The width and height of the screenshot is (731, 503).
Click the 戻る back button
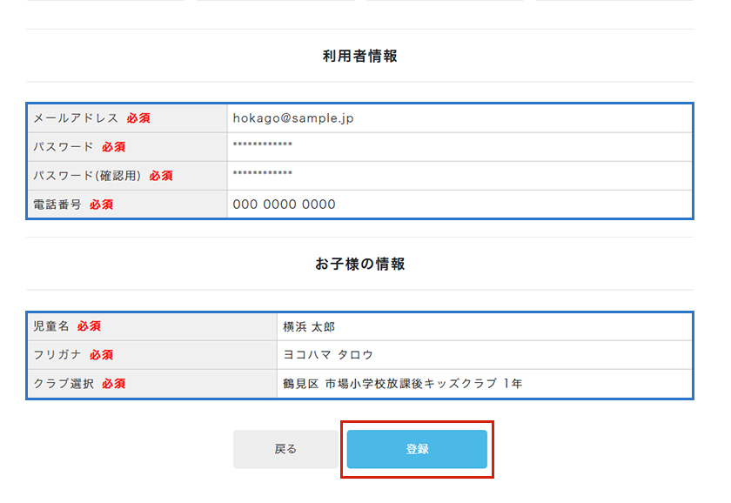[x=285, y=449]
